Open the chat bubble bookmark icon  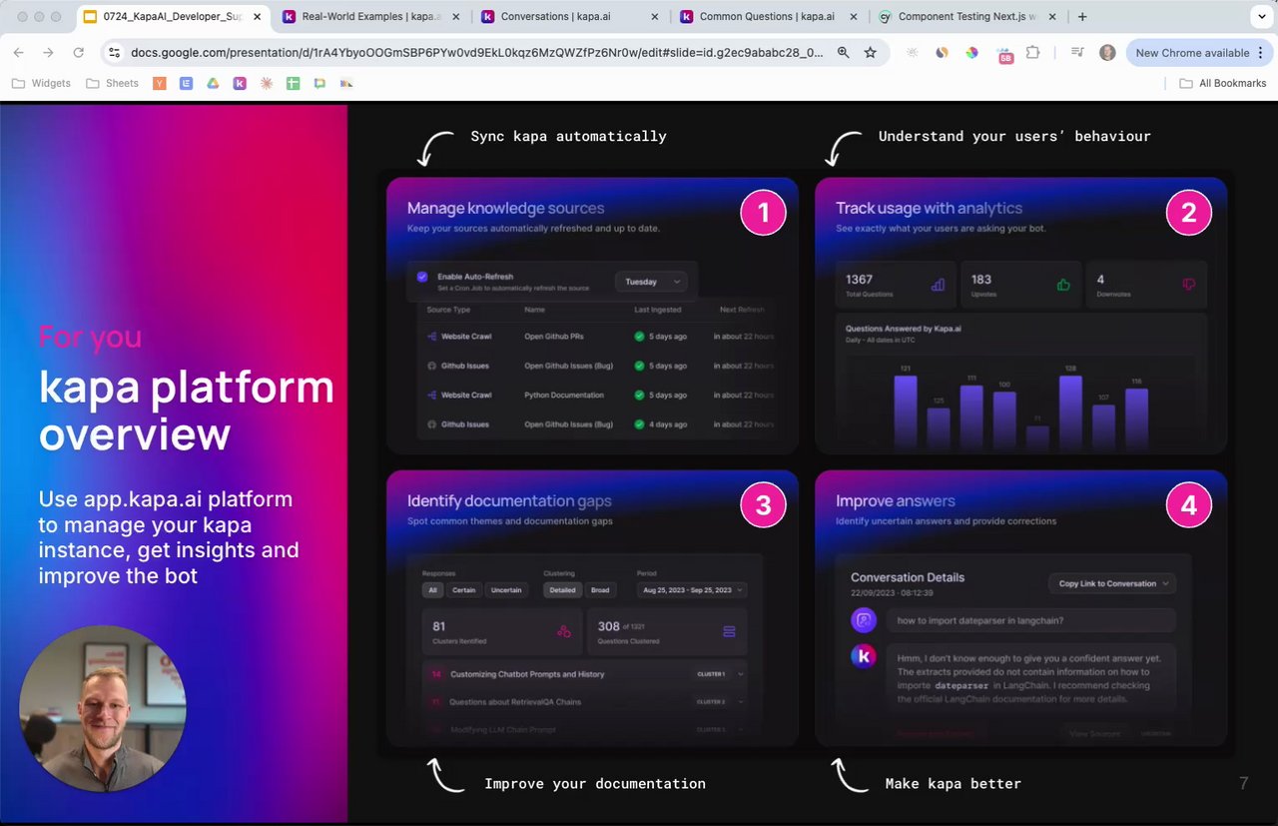click(x=319, y=83)
